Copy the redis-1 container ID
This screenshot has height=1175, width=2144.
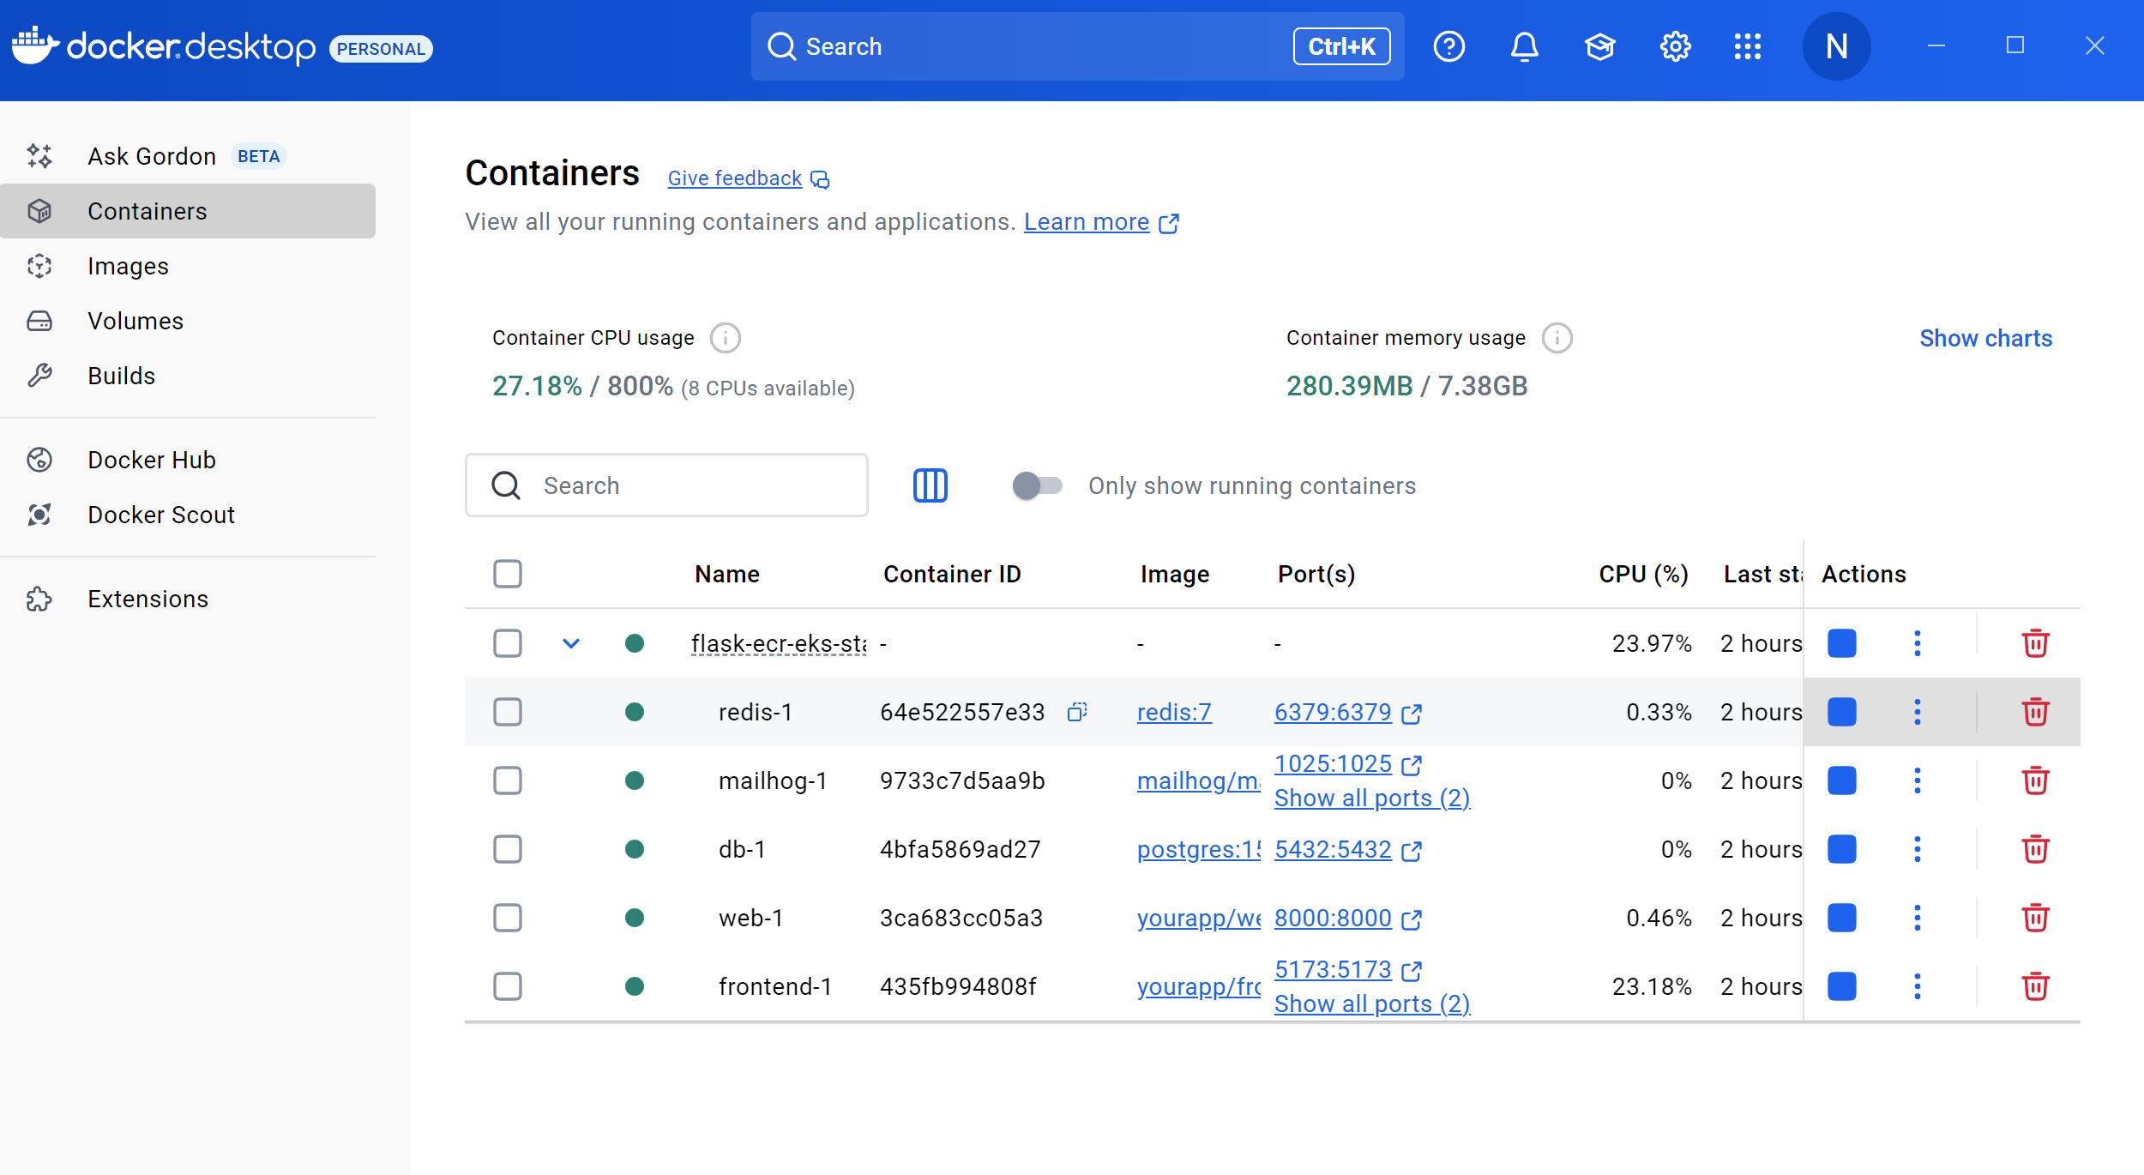coord(1078,712)
